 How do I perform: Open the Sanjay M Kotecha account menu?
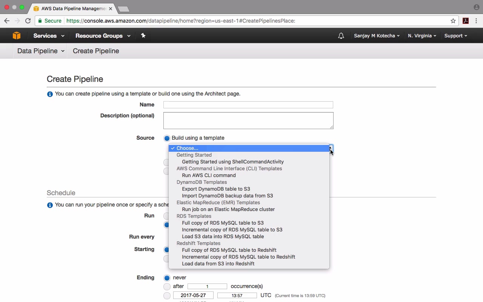point(377,36)
